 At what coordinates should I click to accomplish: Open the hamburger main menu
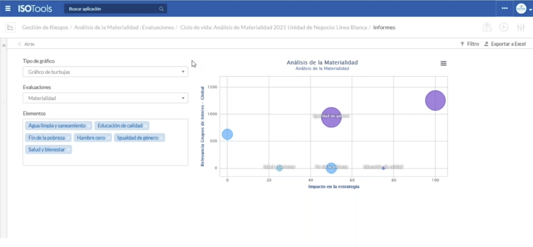(x=8, y=8)
